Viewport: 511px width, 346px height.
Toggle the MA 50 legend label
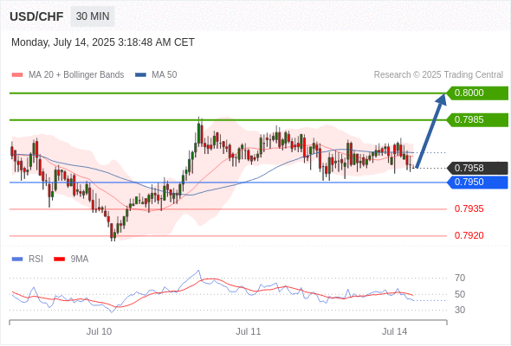point(165,75)
